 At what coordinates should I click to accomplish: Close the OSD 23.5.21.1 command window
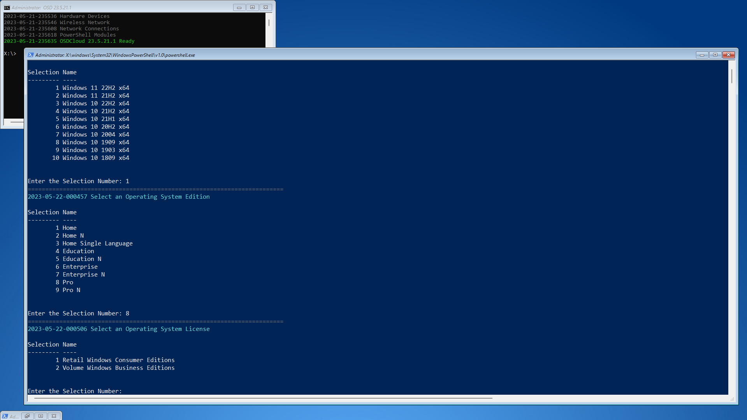pyautogui.click(x=265, y=7)
